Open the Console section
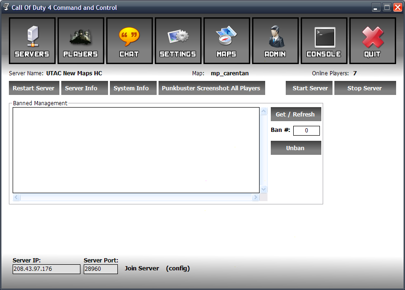This screenshot has width=405, height=290. pos(324,41)
